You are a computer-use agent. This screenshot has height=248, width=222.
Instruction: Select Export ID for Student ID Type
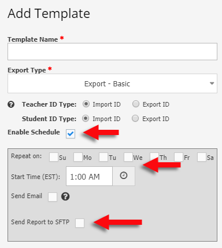coord(135,118)
